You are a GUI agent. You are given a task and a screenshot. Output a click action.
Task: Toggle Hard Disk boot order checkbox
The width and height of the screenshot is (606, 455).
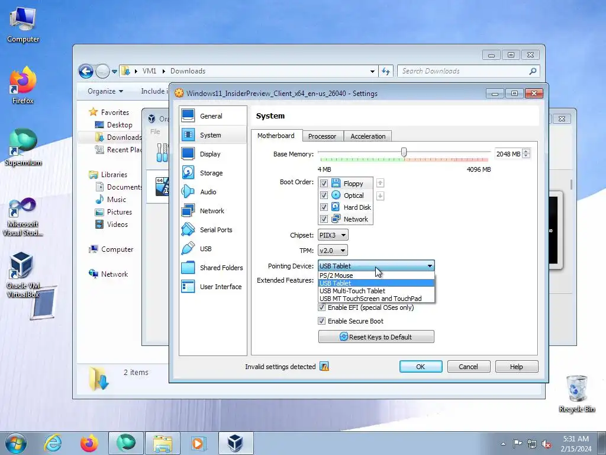pyautogui.click(x=324, y=207)
